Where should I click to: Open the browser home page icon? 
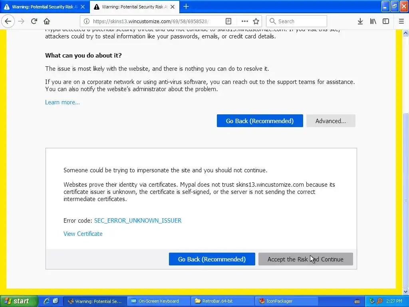(x=47, y=21)
